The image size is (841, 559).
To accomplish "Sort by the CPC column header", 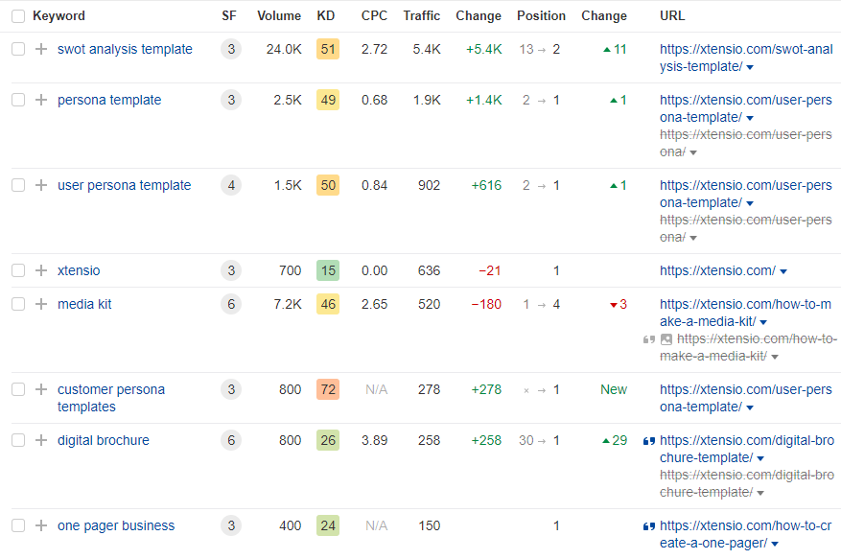I will coord(374,16).
